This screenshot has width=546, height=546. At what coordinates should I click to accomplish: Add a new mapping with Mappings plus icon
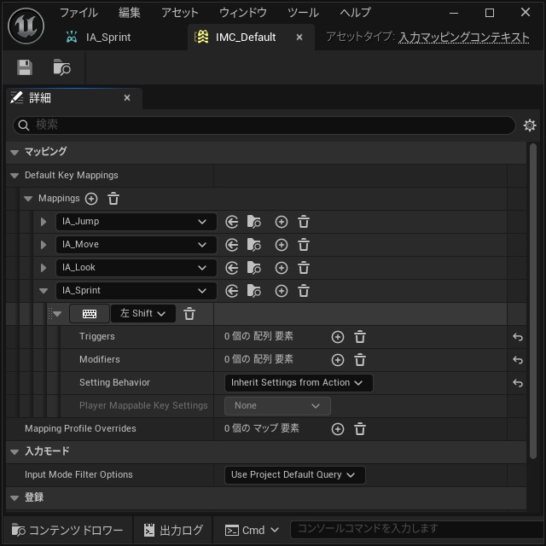click(91, 199)
